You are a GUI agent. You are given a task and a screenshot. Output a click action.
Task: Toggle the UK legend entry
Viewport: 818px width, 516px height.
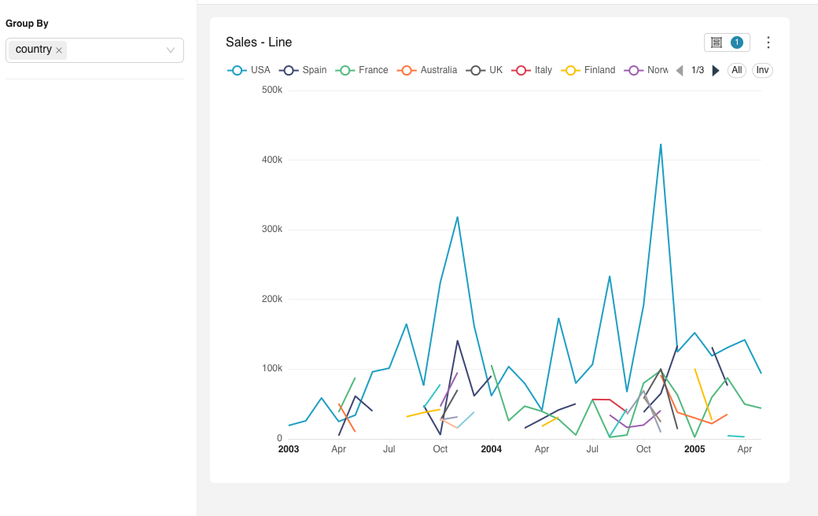point(485,70)
